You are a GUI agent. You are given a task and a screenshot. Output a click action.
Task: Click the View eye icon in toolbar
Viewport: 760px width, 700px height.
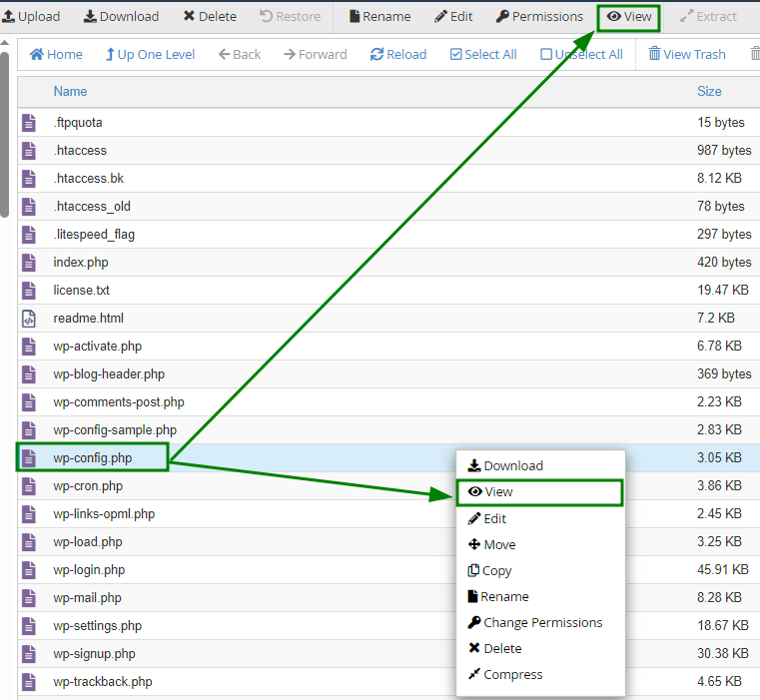coord(614,16)
